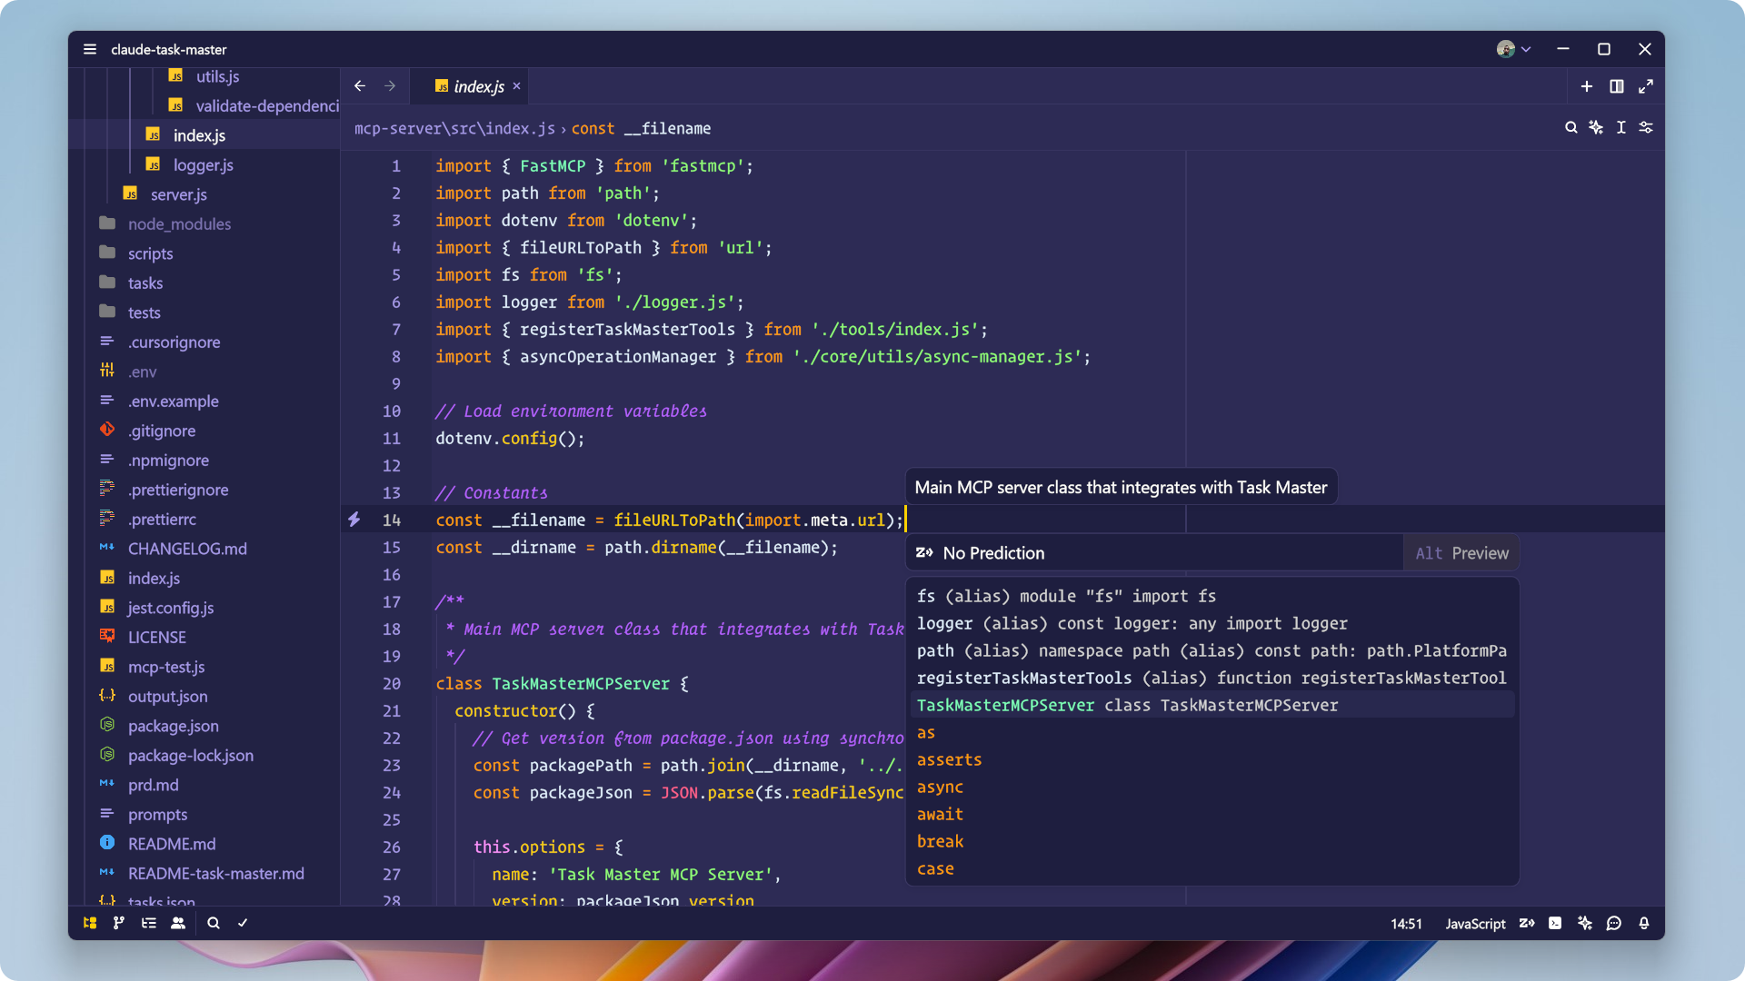The image size is (1745, 981).
Task: Expand the node_modules folder
Action: (x=179, y=223)
